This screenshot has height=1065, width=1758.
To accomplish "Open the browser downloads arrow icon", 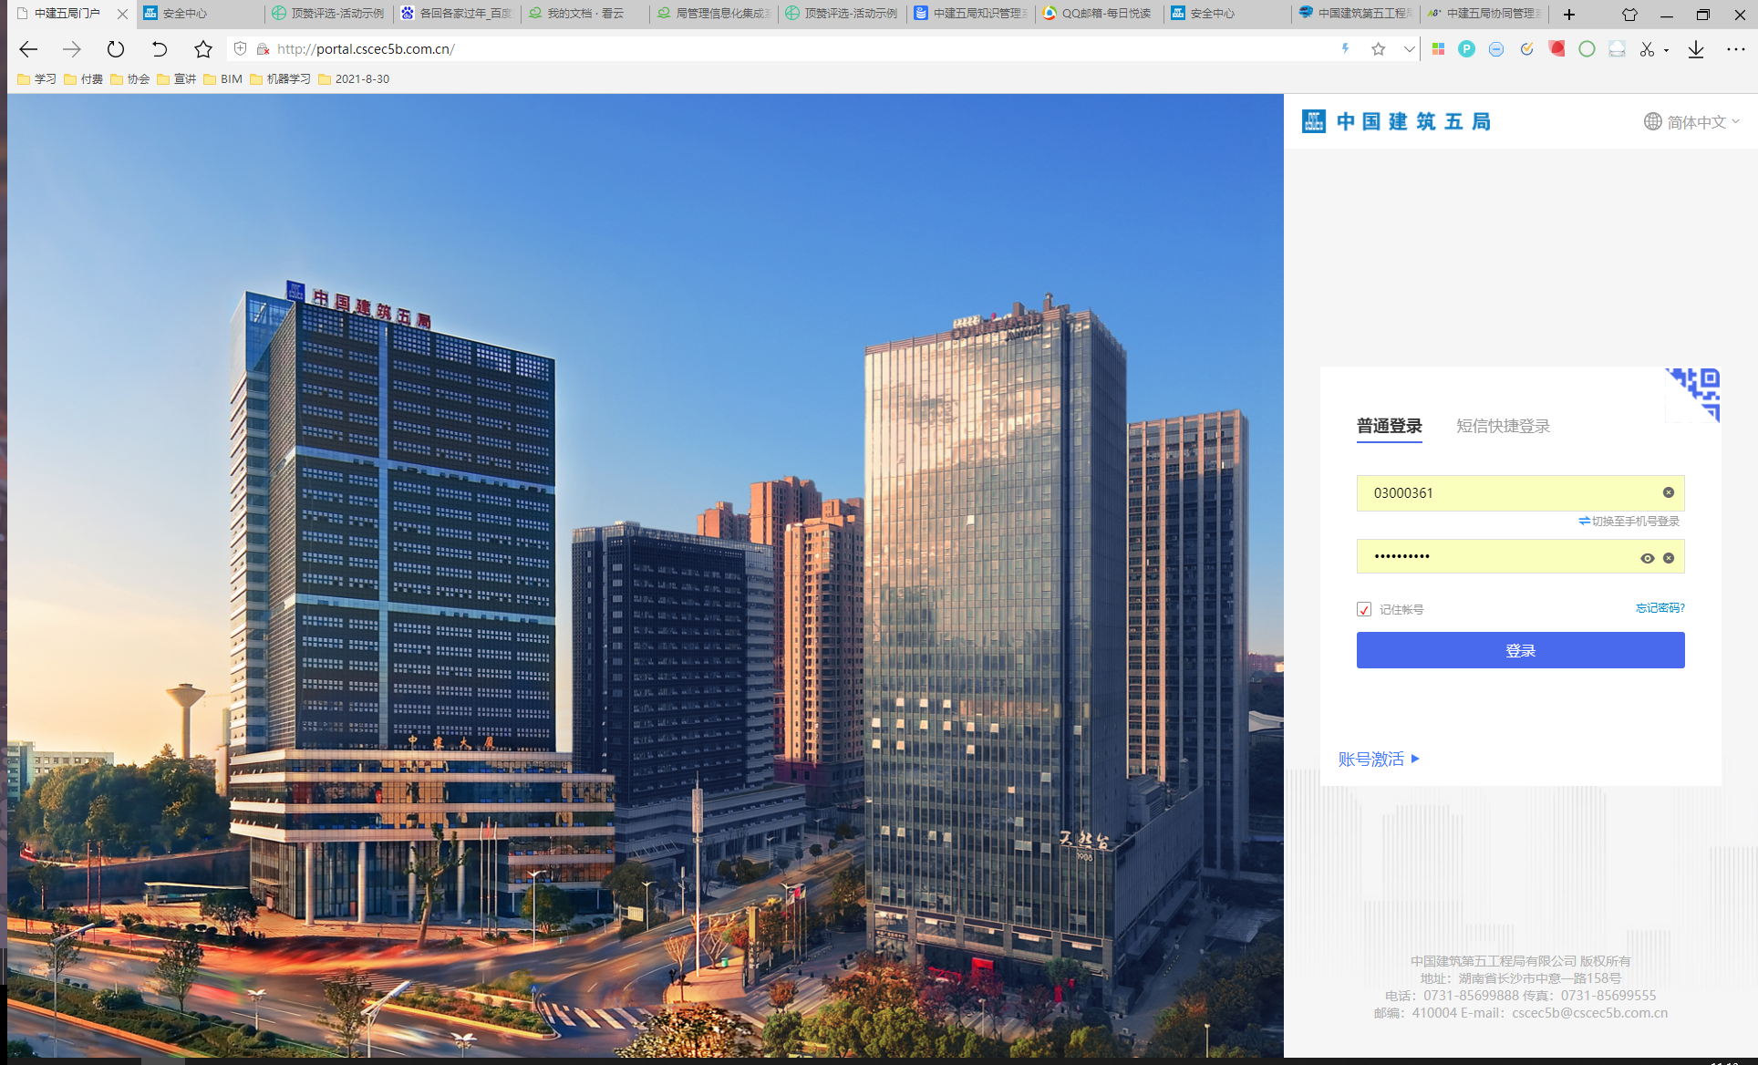I will 1695,49.
